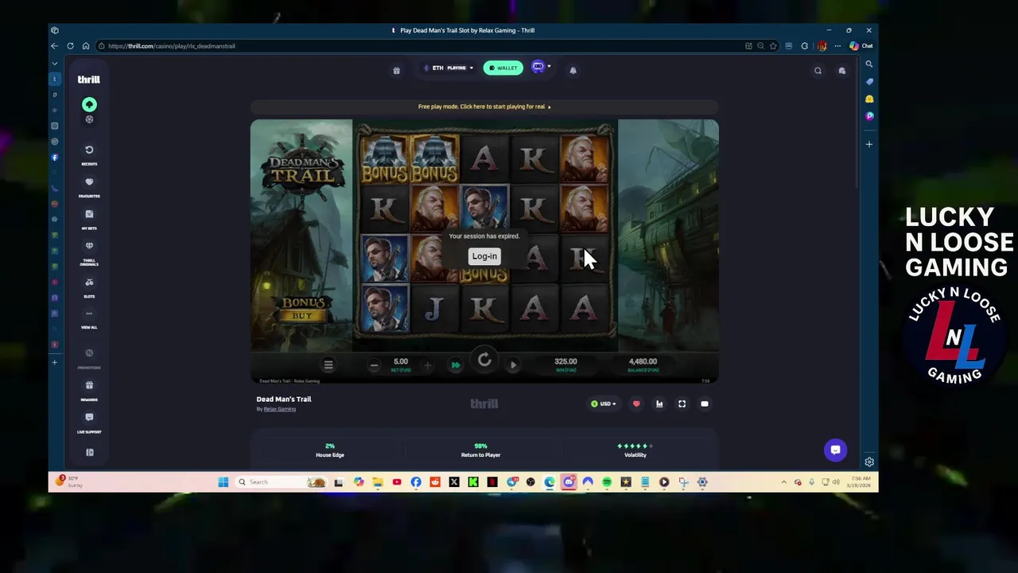The image size is (1018, 573).
Task: Open Promotions in the sidebar
Action: (89, 358)
